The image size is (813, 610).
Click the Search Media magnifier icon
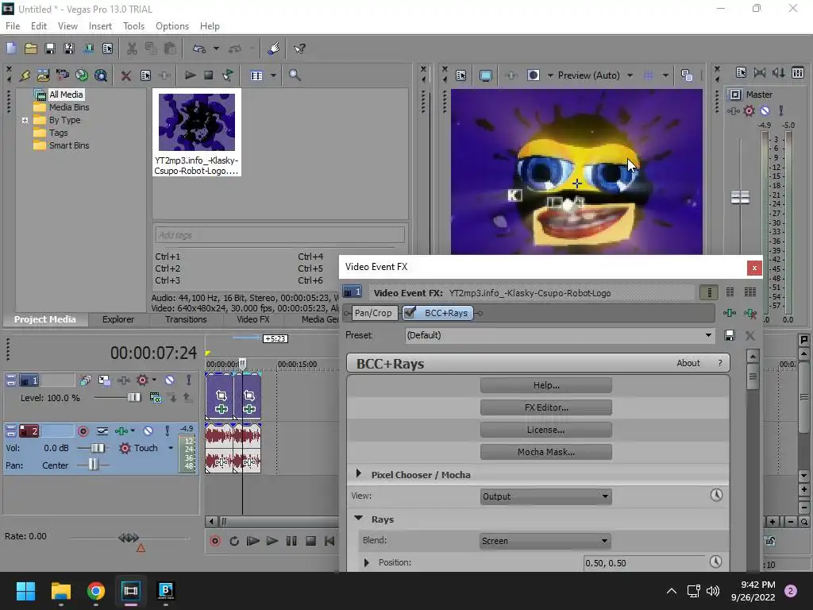tap(295, 75)
